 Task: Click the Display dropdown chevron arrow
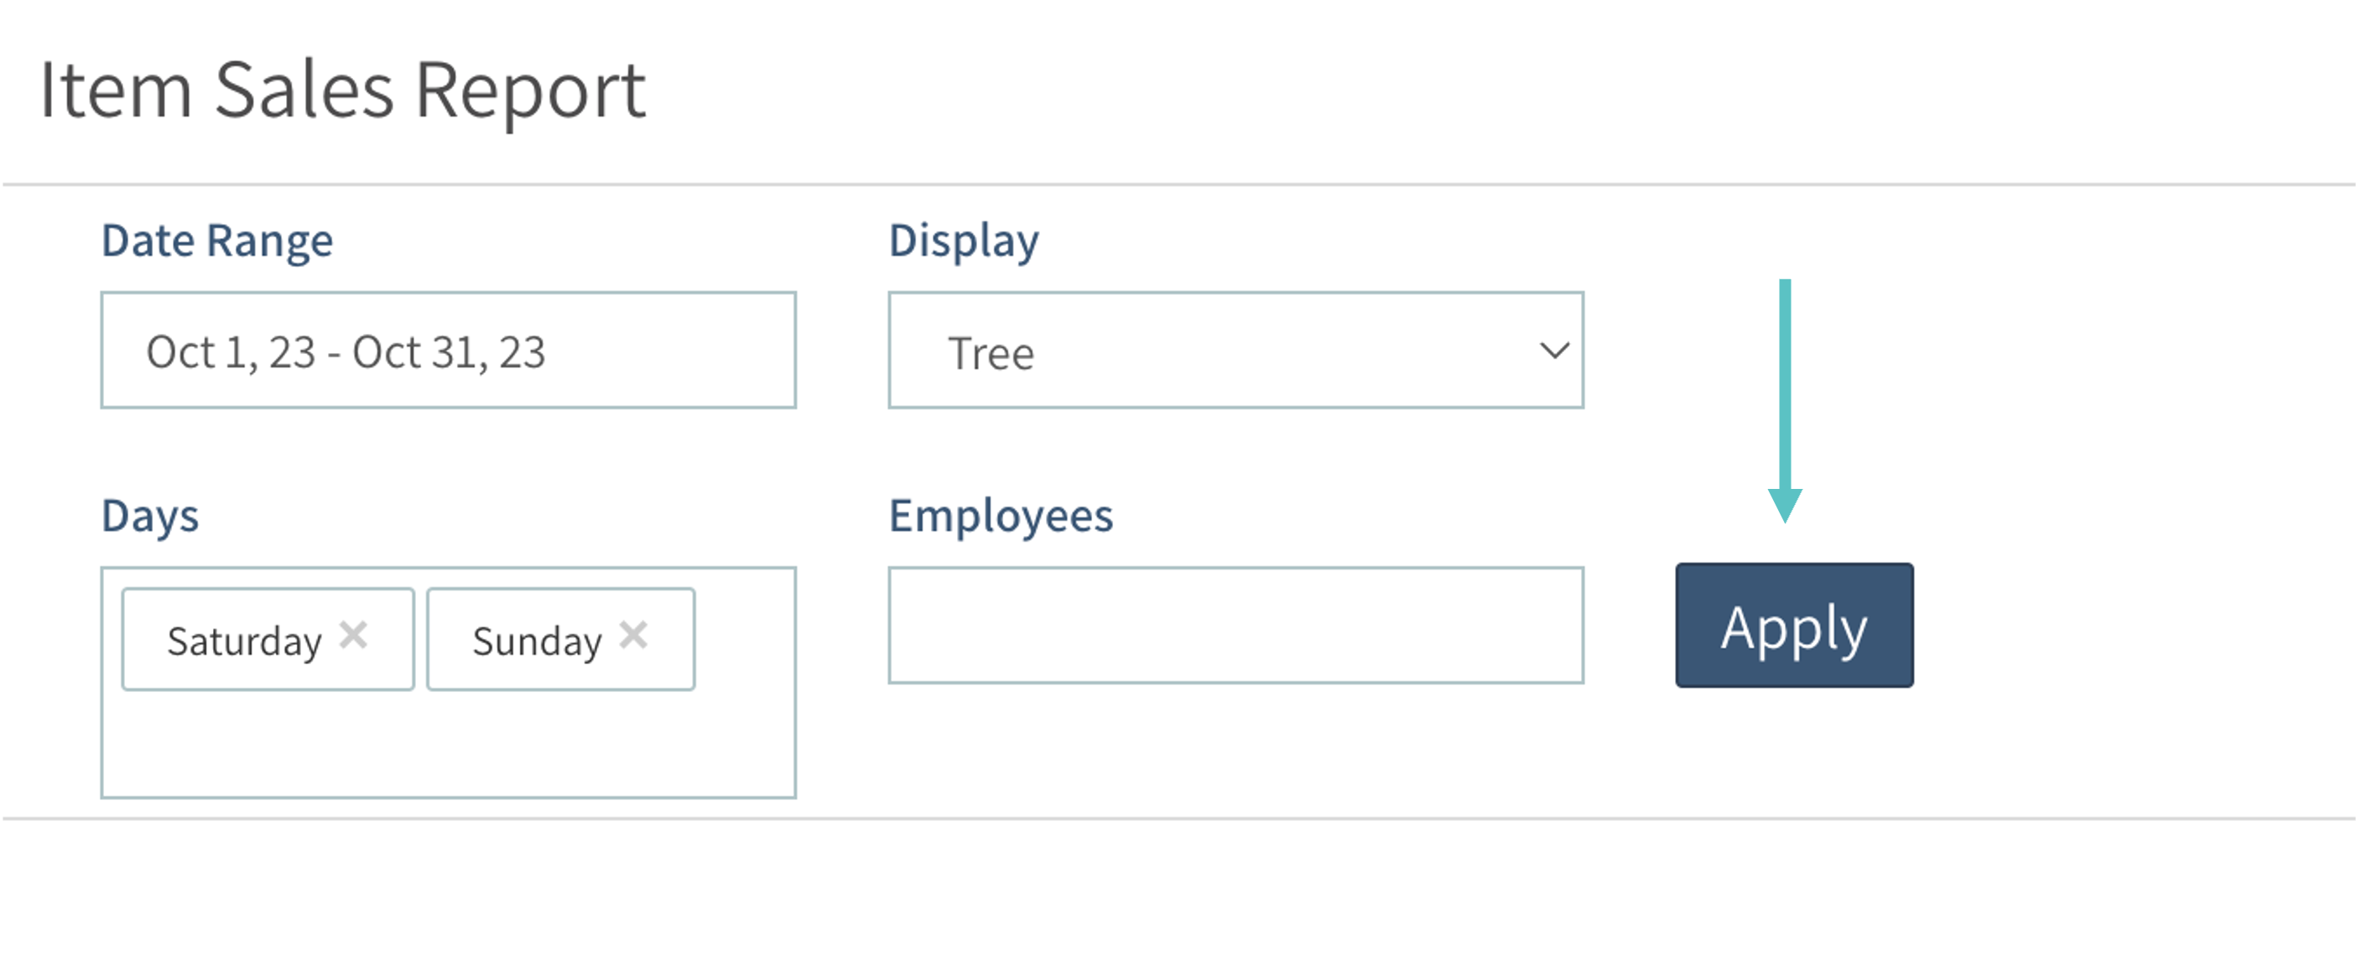point(1554,351)
